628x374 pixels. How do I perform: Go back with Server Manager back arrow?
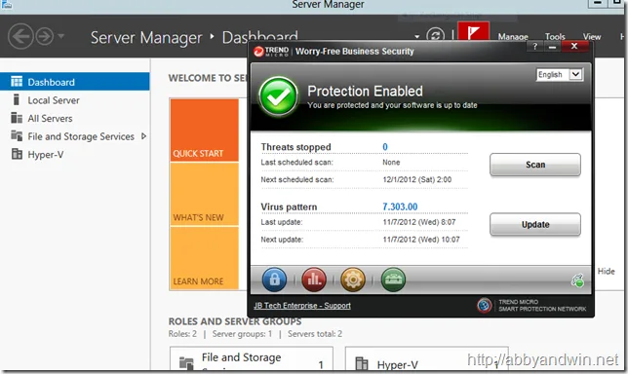pyautogui.click(x=20, y=36)
